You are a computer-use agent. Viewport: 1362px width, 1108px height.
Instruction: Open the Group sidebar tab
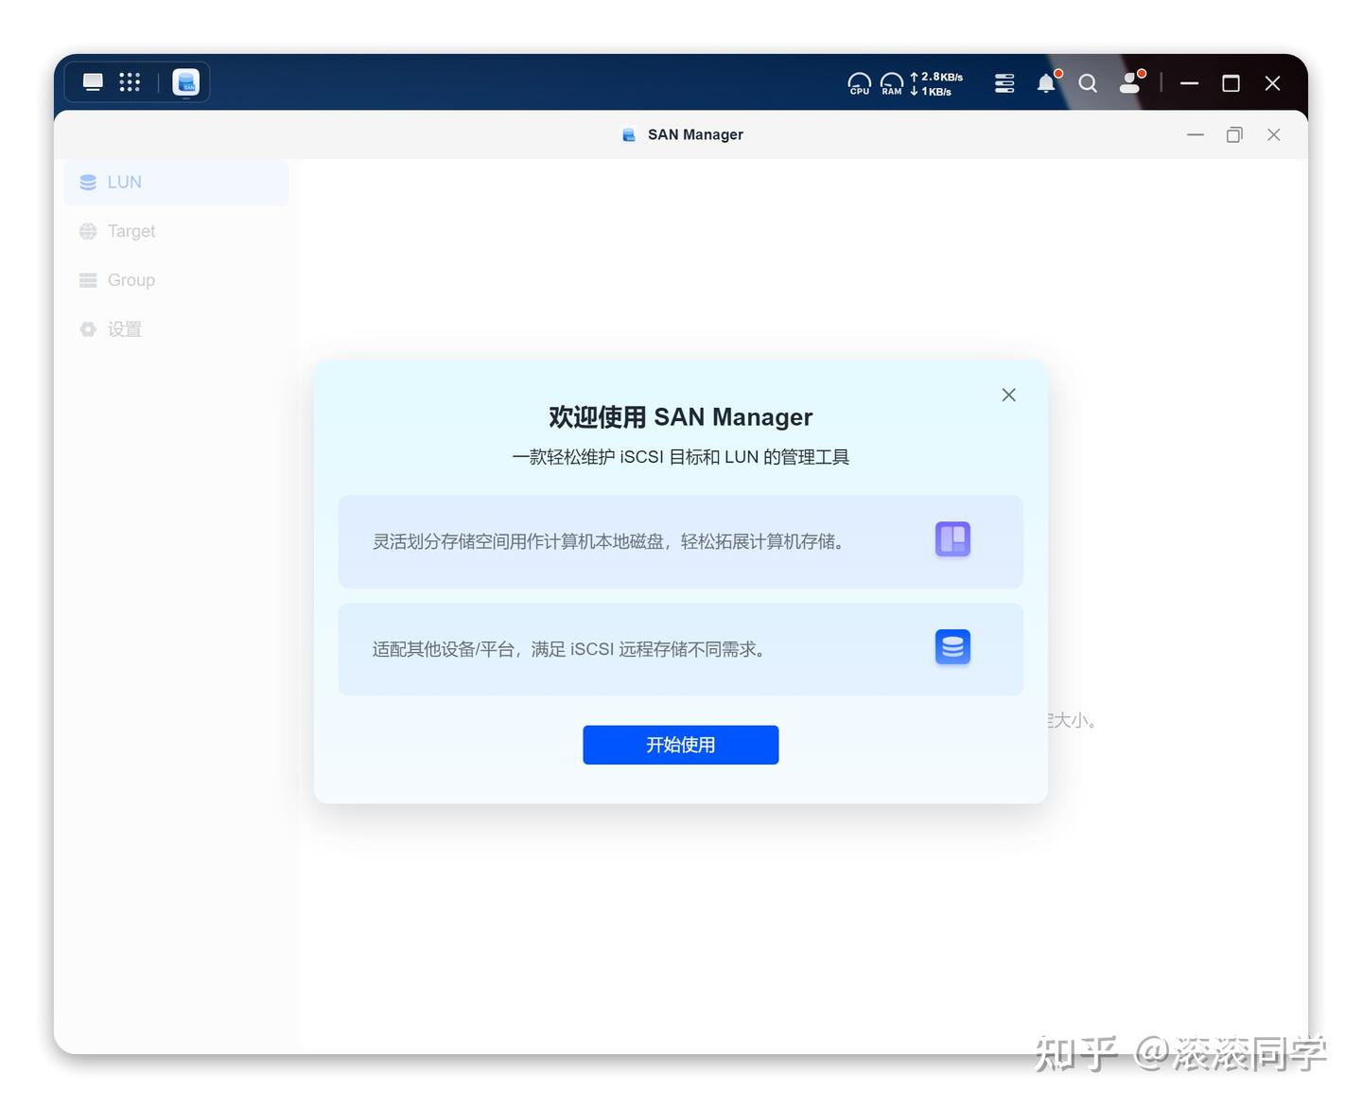(177, 280)
